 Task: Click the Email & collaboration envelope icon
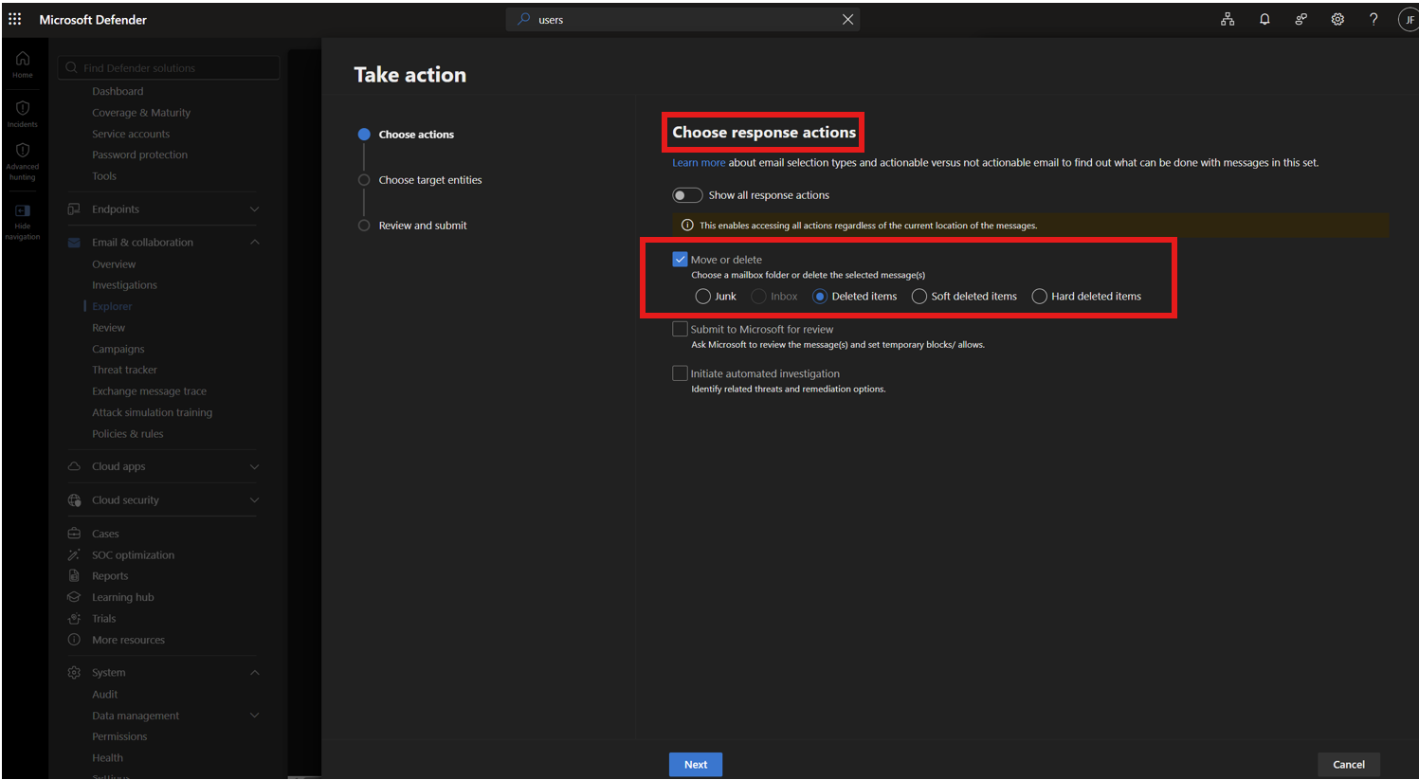click(x=74, y=243)
